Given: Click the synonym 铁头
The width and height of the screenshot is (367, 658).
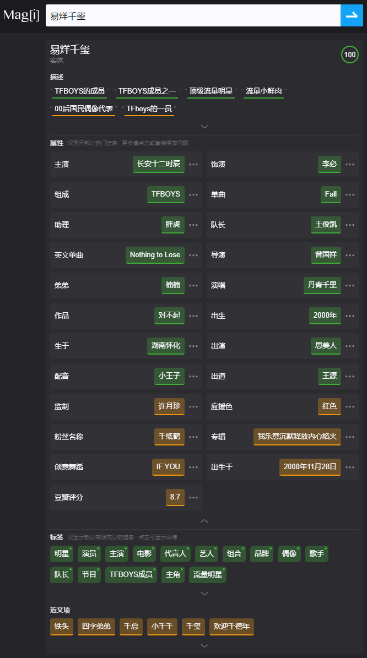Looking at the screenshot, I should pyautogui.click(x=61, y=627).
